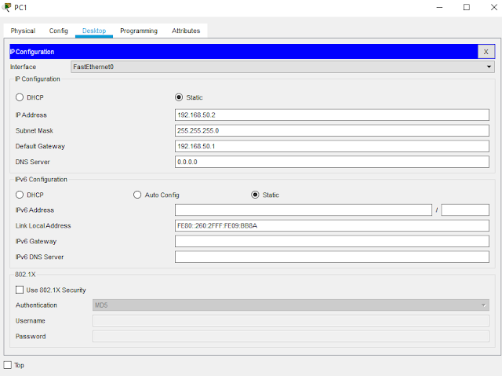This screenshot has height=376, width=502.
Task: Click the Authentication label
Action: coord(36,305)
